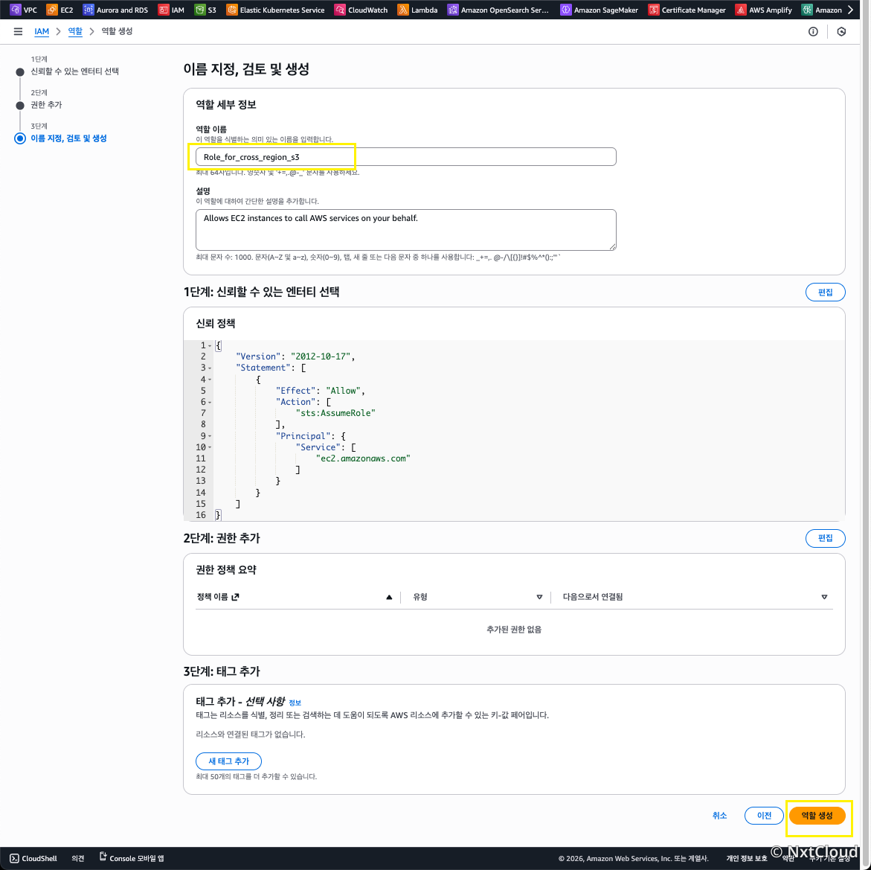Collapse trust policy JSON line 1 fold arrow
The image size is (871, 870).
[210, 346]
